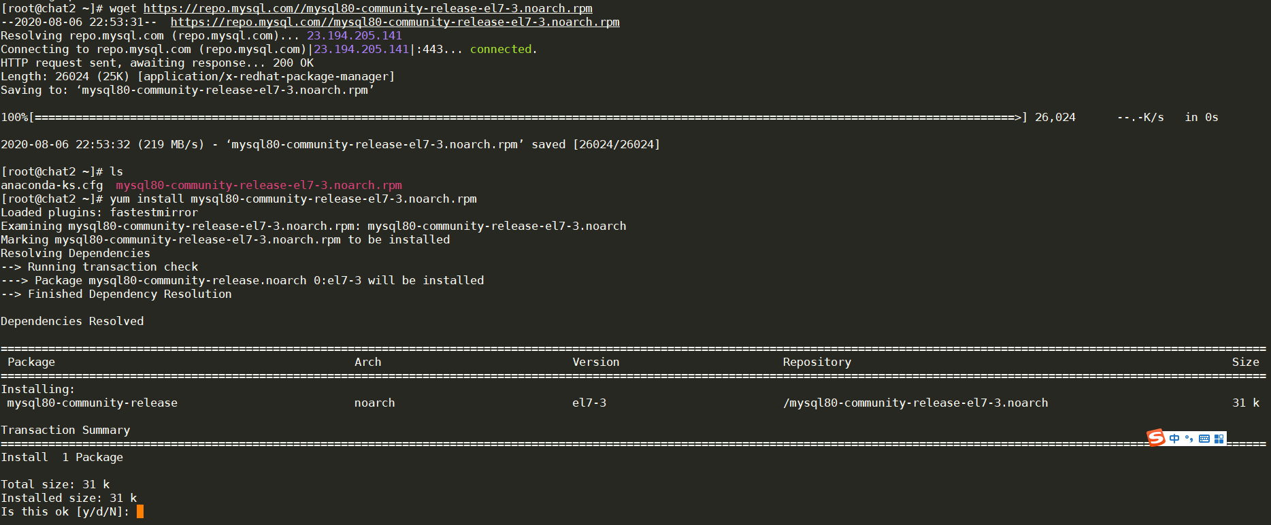1271x525 pixels.
Task: Click the [root@chat2 ~]# ls command
Action: (x=62, y=171)
